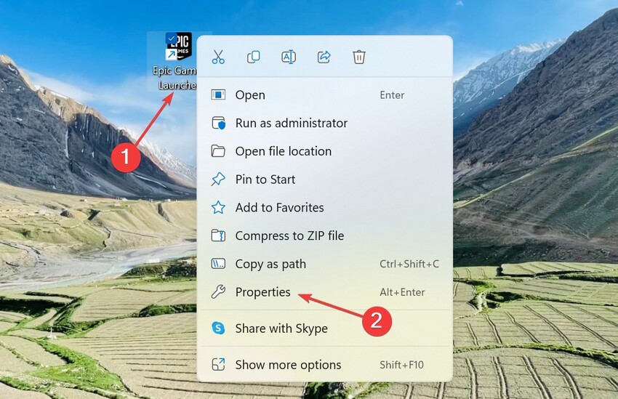Click the Copy icon in the context menu

point(253,57)
